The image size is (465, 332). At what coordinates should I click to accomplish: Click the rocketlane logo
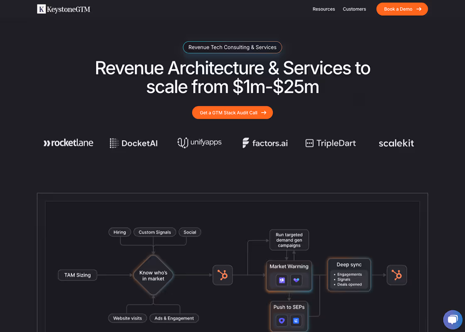pyautogui.click(x=69, y=143)
